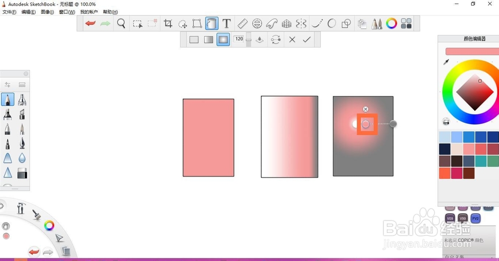
Task: Choose the light blue palette swatch
Action: point(445,137)
